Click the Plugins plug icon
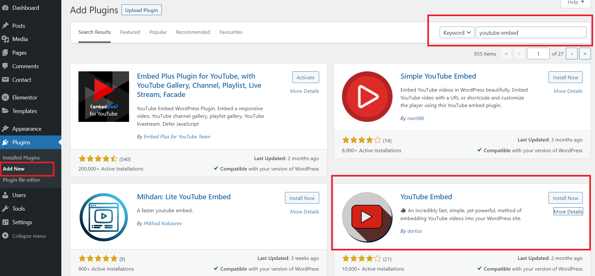 pyautogui.click(x=5, y=142)
